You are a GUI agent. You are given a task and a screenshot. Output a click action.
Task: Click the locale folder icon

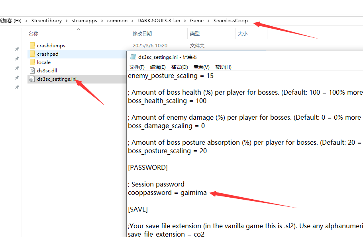(x=32, y=62)
